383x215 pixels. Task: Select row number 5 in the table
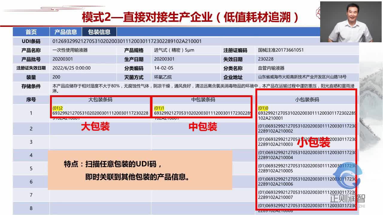click(31, 168)
